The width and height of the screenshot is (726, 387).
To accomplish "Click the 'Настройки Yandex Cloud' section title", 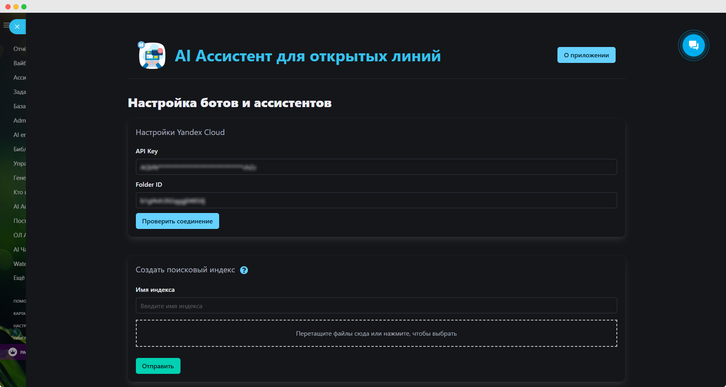I will tap(180, 132).
